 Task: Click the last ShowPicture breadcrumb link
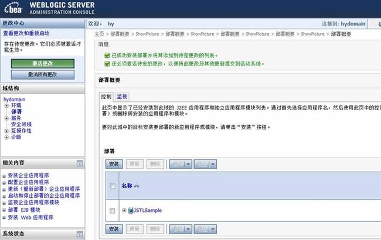[x=312, y=34]
